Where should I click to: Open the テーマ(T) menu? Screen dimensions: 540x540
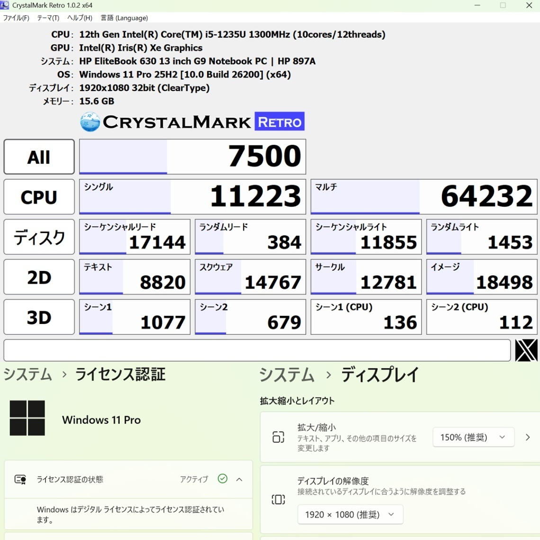pyautogui.click(x=48, y=18)
